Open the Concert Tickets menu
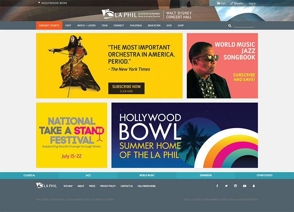 (x=49, y=25)
